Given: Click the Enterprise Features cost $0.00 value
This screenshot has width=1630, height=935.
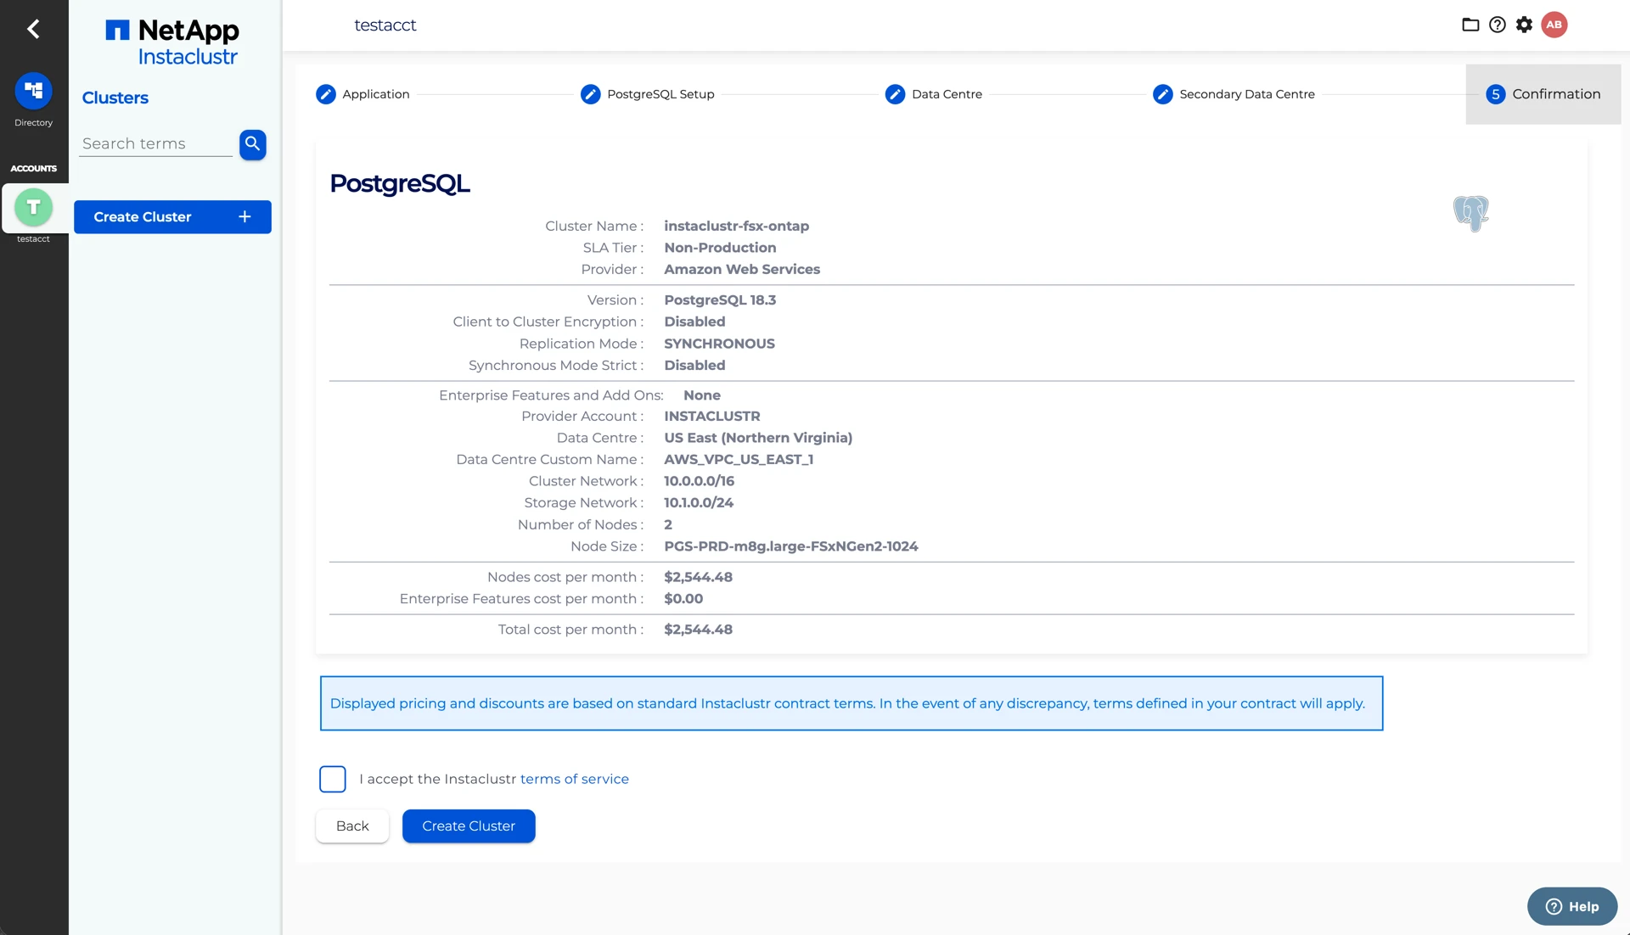Looking at the screenshot, I should pyautogui.click(x=683, y=599).
